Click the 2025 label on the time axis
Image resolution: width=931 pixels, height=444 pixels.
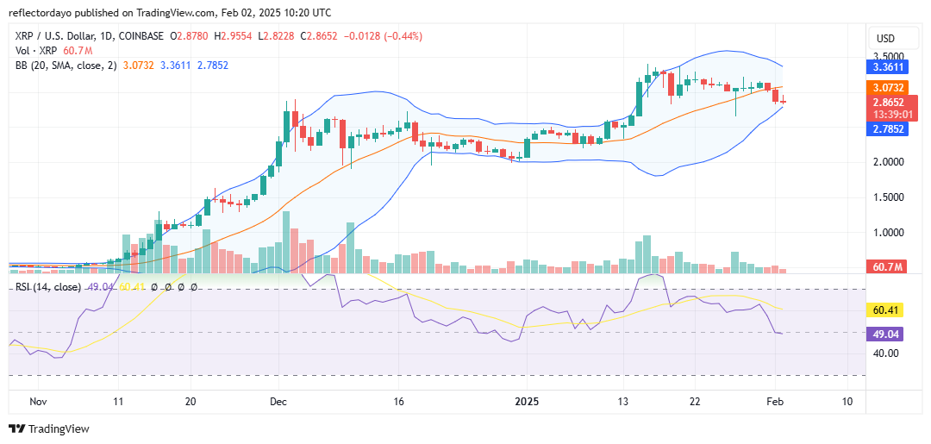click(526, 402)
